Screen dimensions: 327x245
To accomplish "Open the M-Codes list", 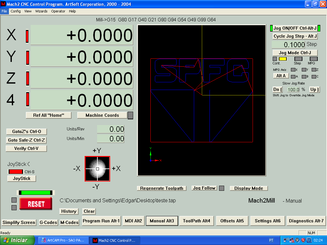I will 69,222.
